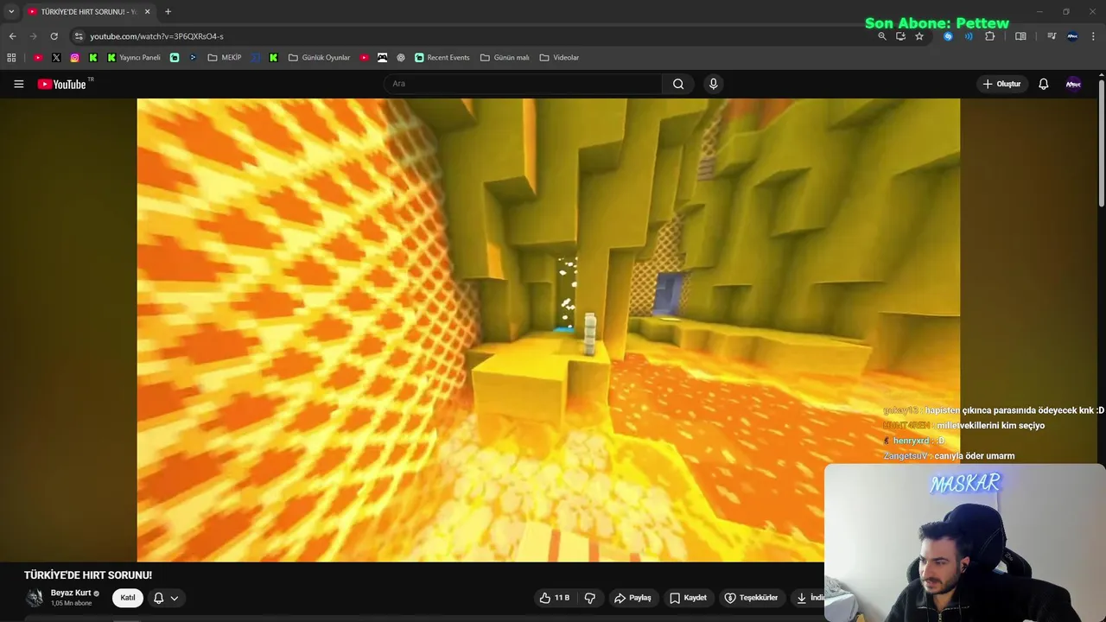Open the YouTube account avatar menu

[x=1073, y=84]
